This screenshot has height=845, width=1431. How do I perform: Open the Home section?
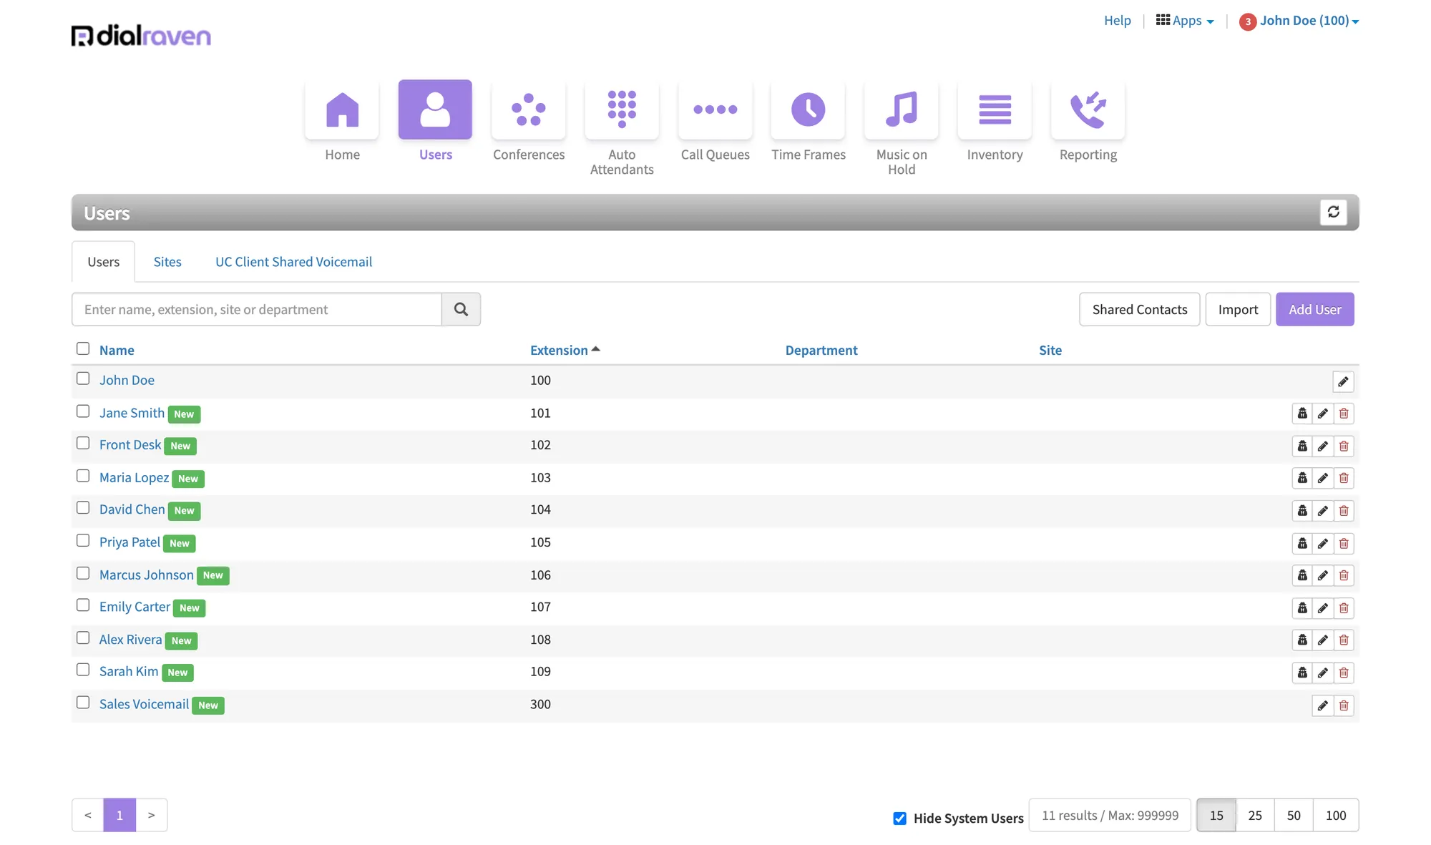pyautogui.click(x=342, y=122)
